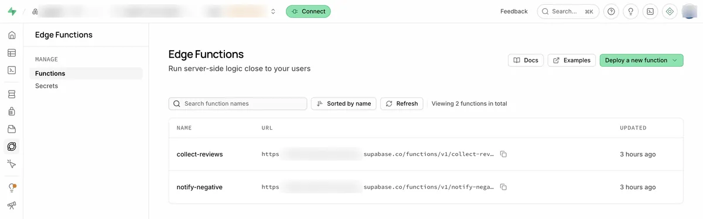The image size is (703, 219).
Task: Open the Docs button
Action: pyautogui.click(x=525, y=60)
